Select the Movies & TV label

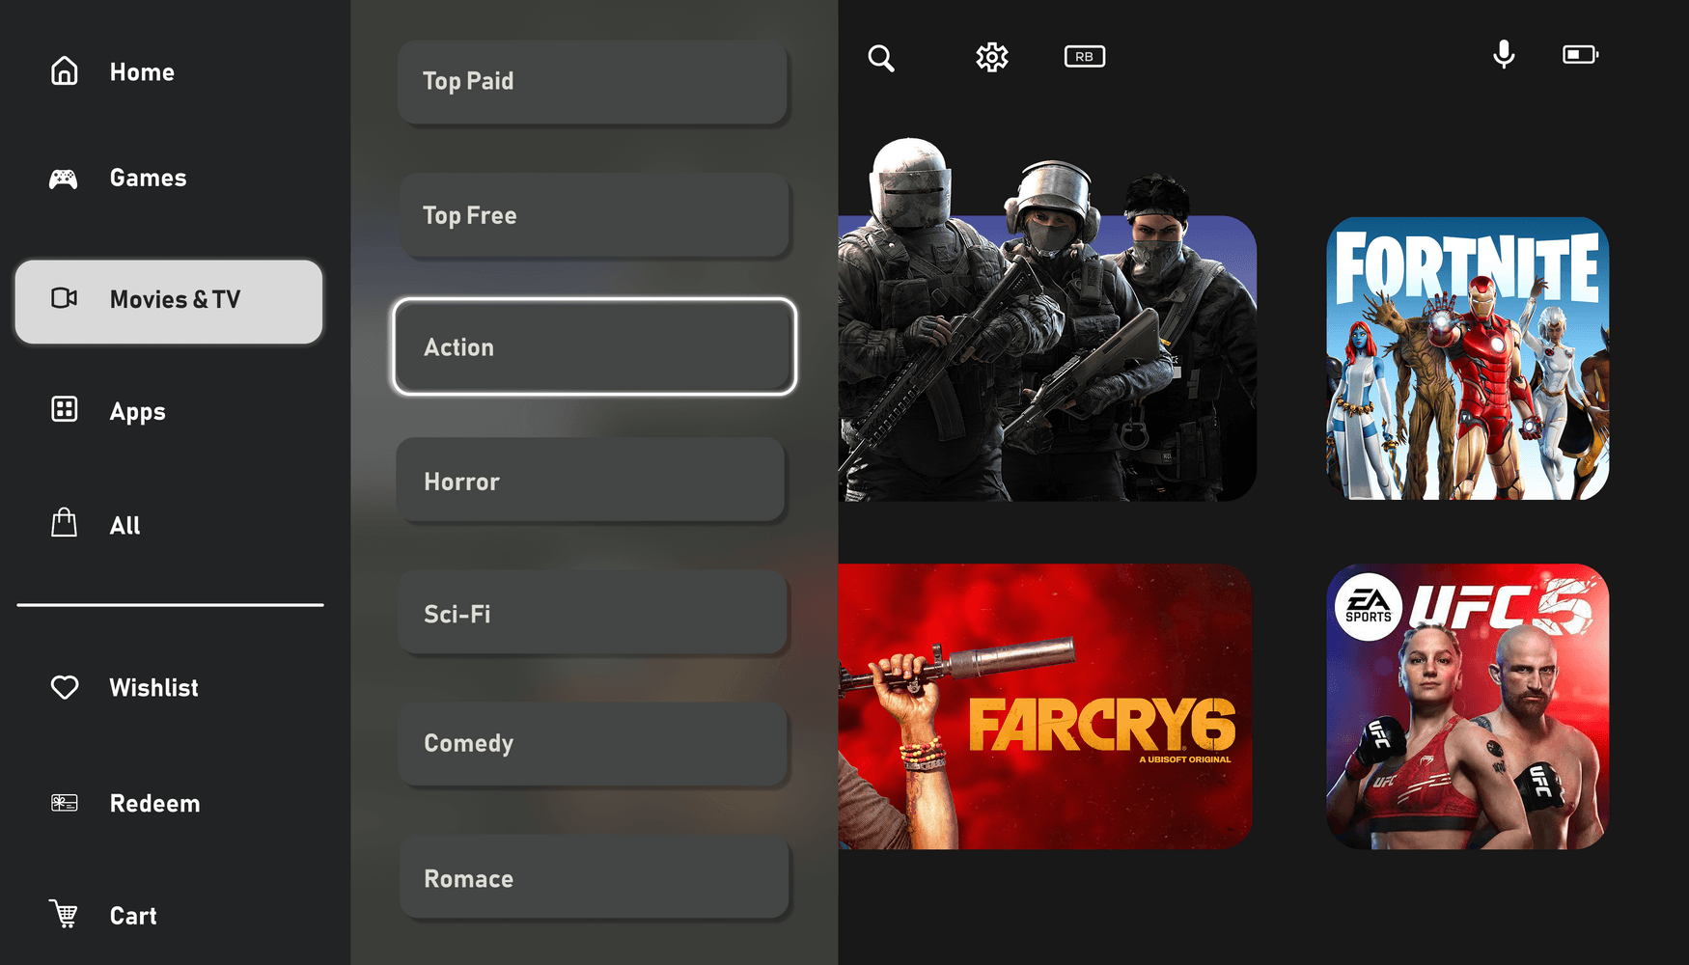[176, 300]
